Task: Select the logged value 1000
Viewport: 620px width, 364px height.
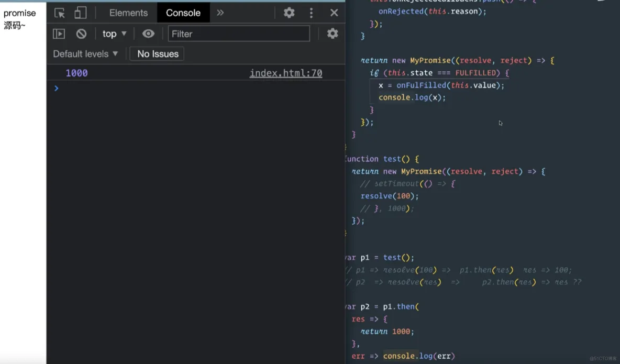Action: 76,73
